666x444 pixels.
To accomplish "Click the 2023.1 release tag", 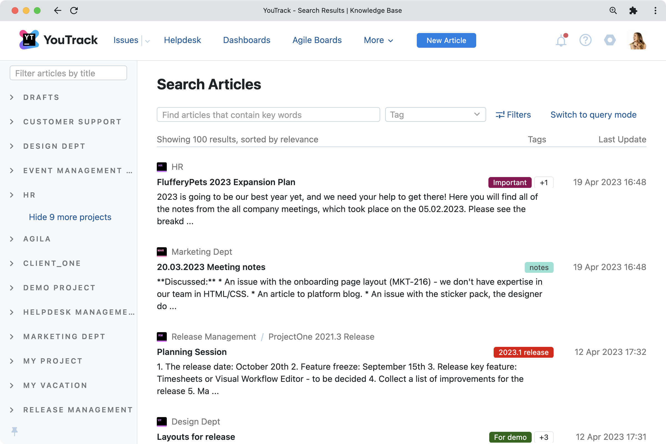I will [523, 352].
